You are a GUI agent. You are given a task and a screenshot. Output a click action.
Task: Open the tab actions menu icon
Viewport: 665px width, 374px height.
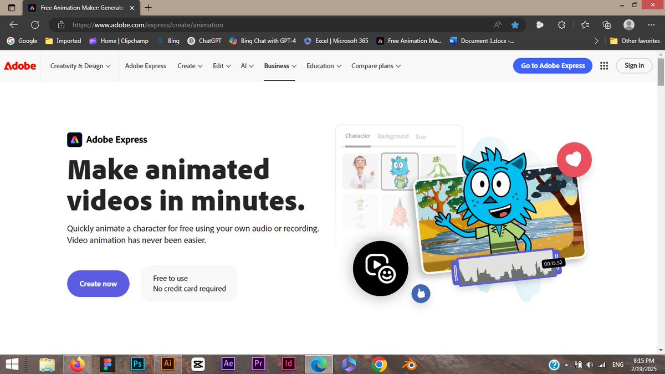12,8
